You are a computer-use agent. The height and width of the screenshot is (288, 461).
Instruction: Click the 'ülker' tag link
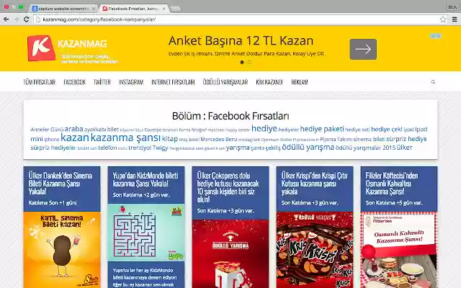click(405, 148)
